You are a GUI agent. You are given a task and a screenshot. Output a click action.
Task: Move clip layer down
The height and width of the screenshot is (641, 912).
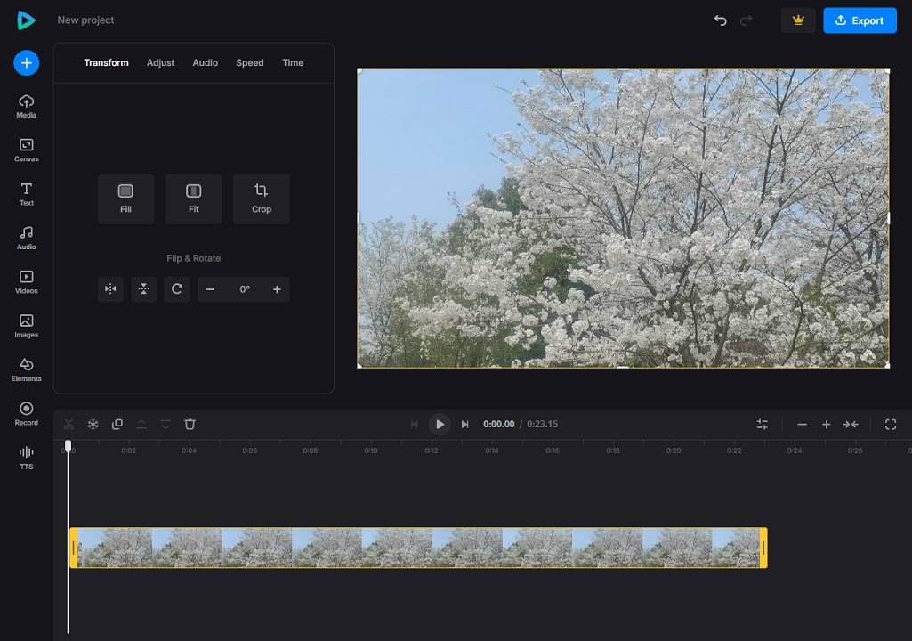click(x=165, y=425)
